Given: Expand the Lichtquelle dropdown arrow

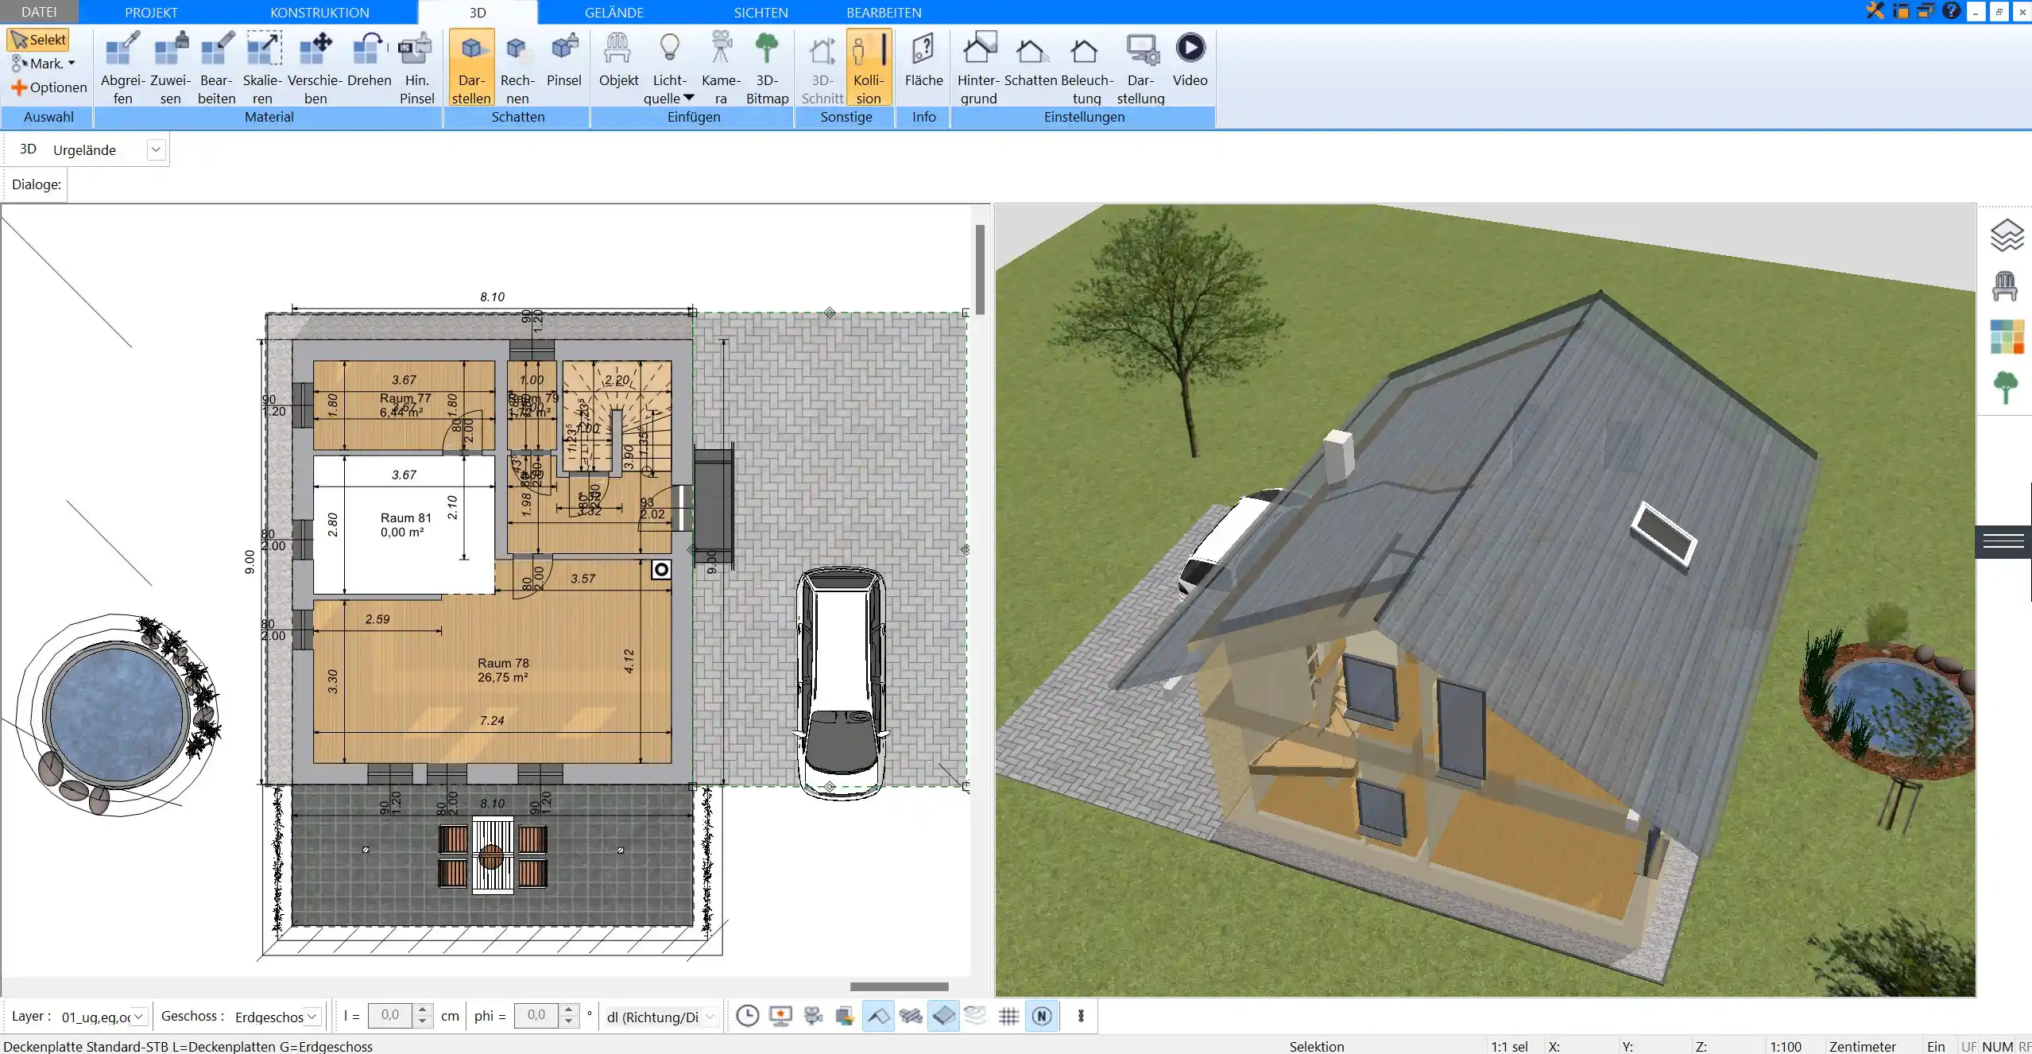Looking at the screenshot, I should pos(689,98).
